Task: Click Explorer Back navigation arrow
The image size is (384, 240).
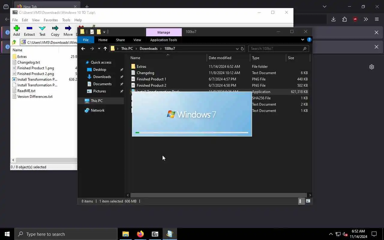Action: tap(83, 49)
